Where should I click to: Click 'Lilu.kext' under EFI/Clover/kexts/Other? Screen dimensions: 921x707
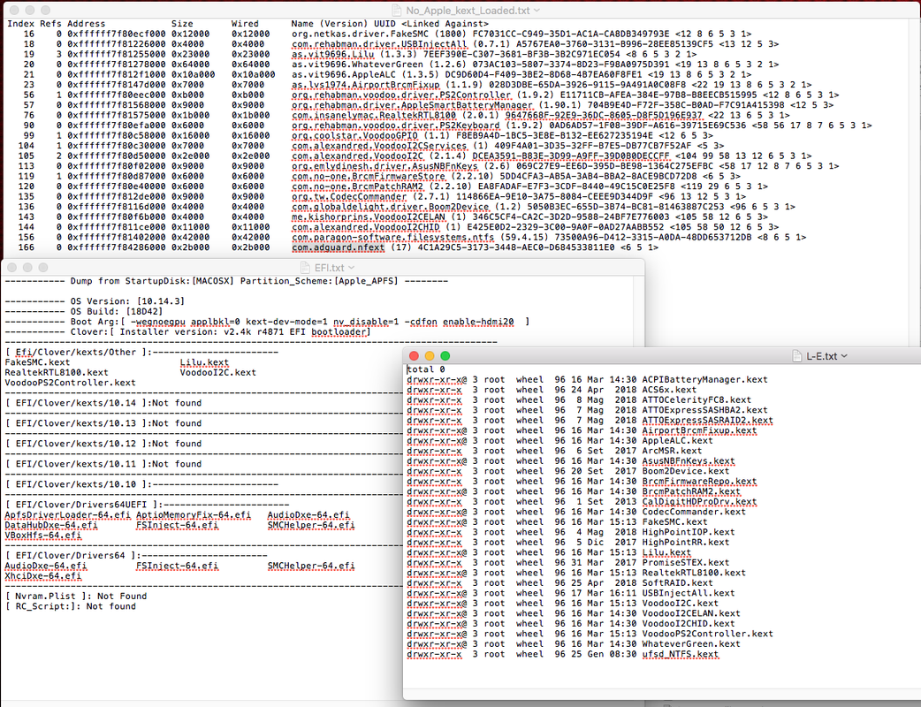coord(204,362)
